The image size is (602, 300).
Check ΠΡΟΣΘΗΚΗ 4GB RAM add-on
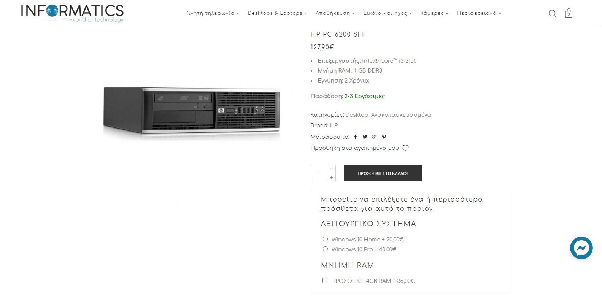tap(325, 281)
